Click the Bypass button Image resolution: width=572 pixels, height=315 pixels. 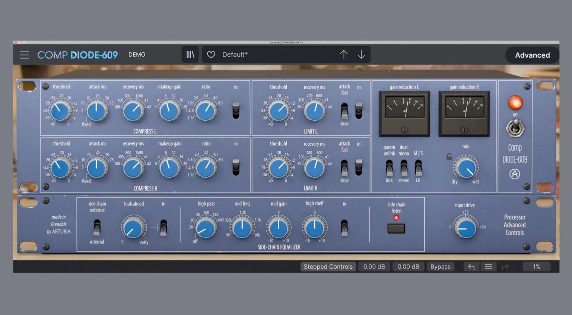click(x=440, y=266)
